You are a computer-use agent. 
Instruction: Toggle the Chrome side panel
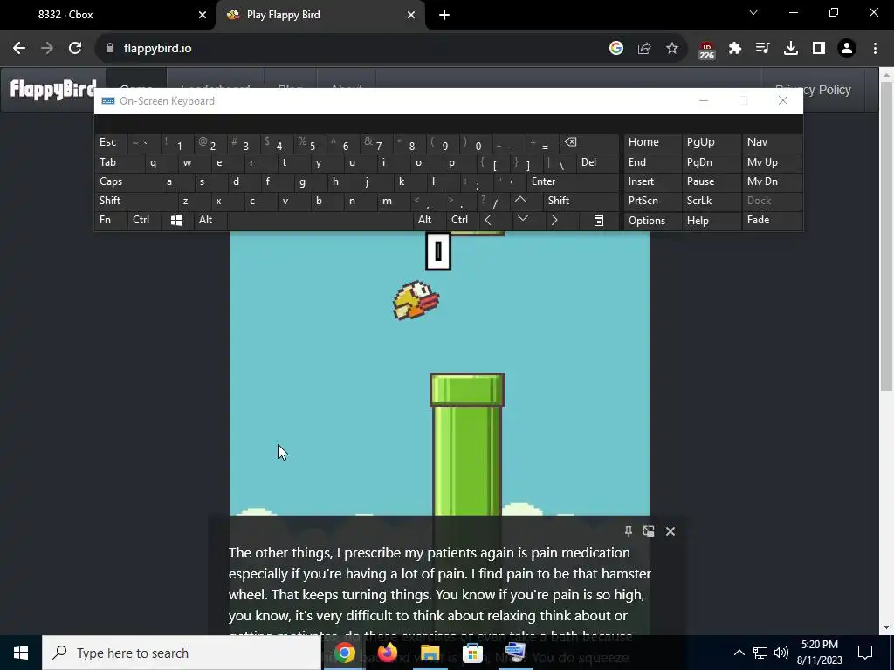819,49
